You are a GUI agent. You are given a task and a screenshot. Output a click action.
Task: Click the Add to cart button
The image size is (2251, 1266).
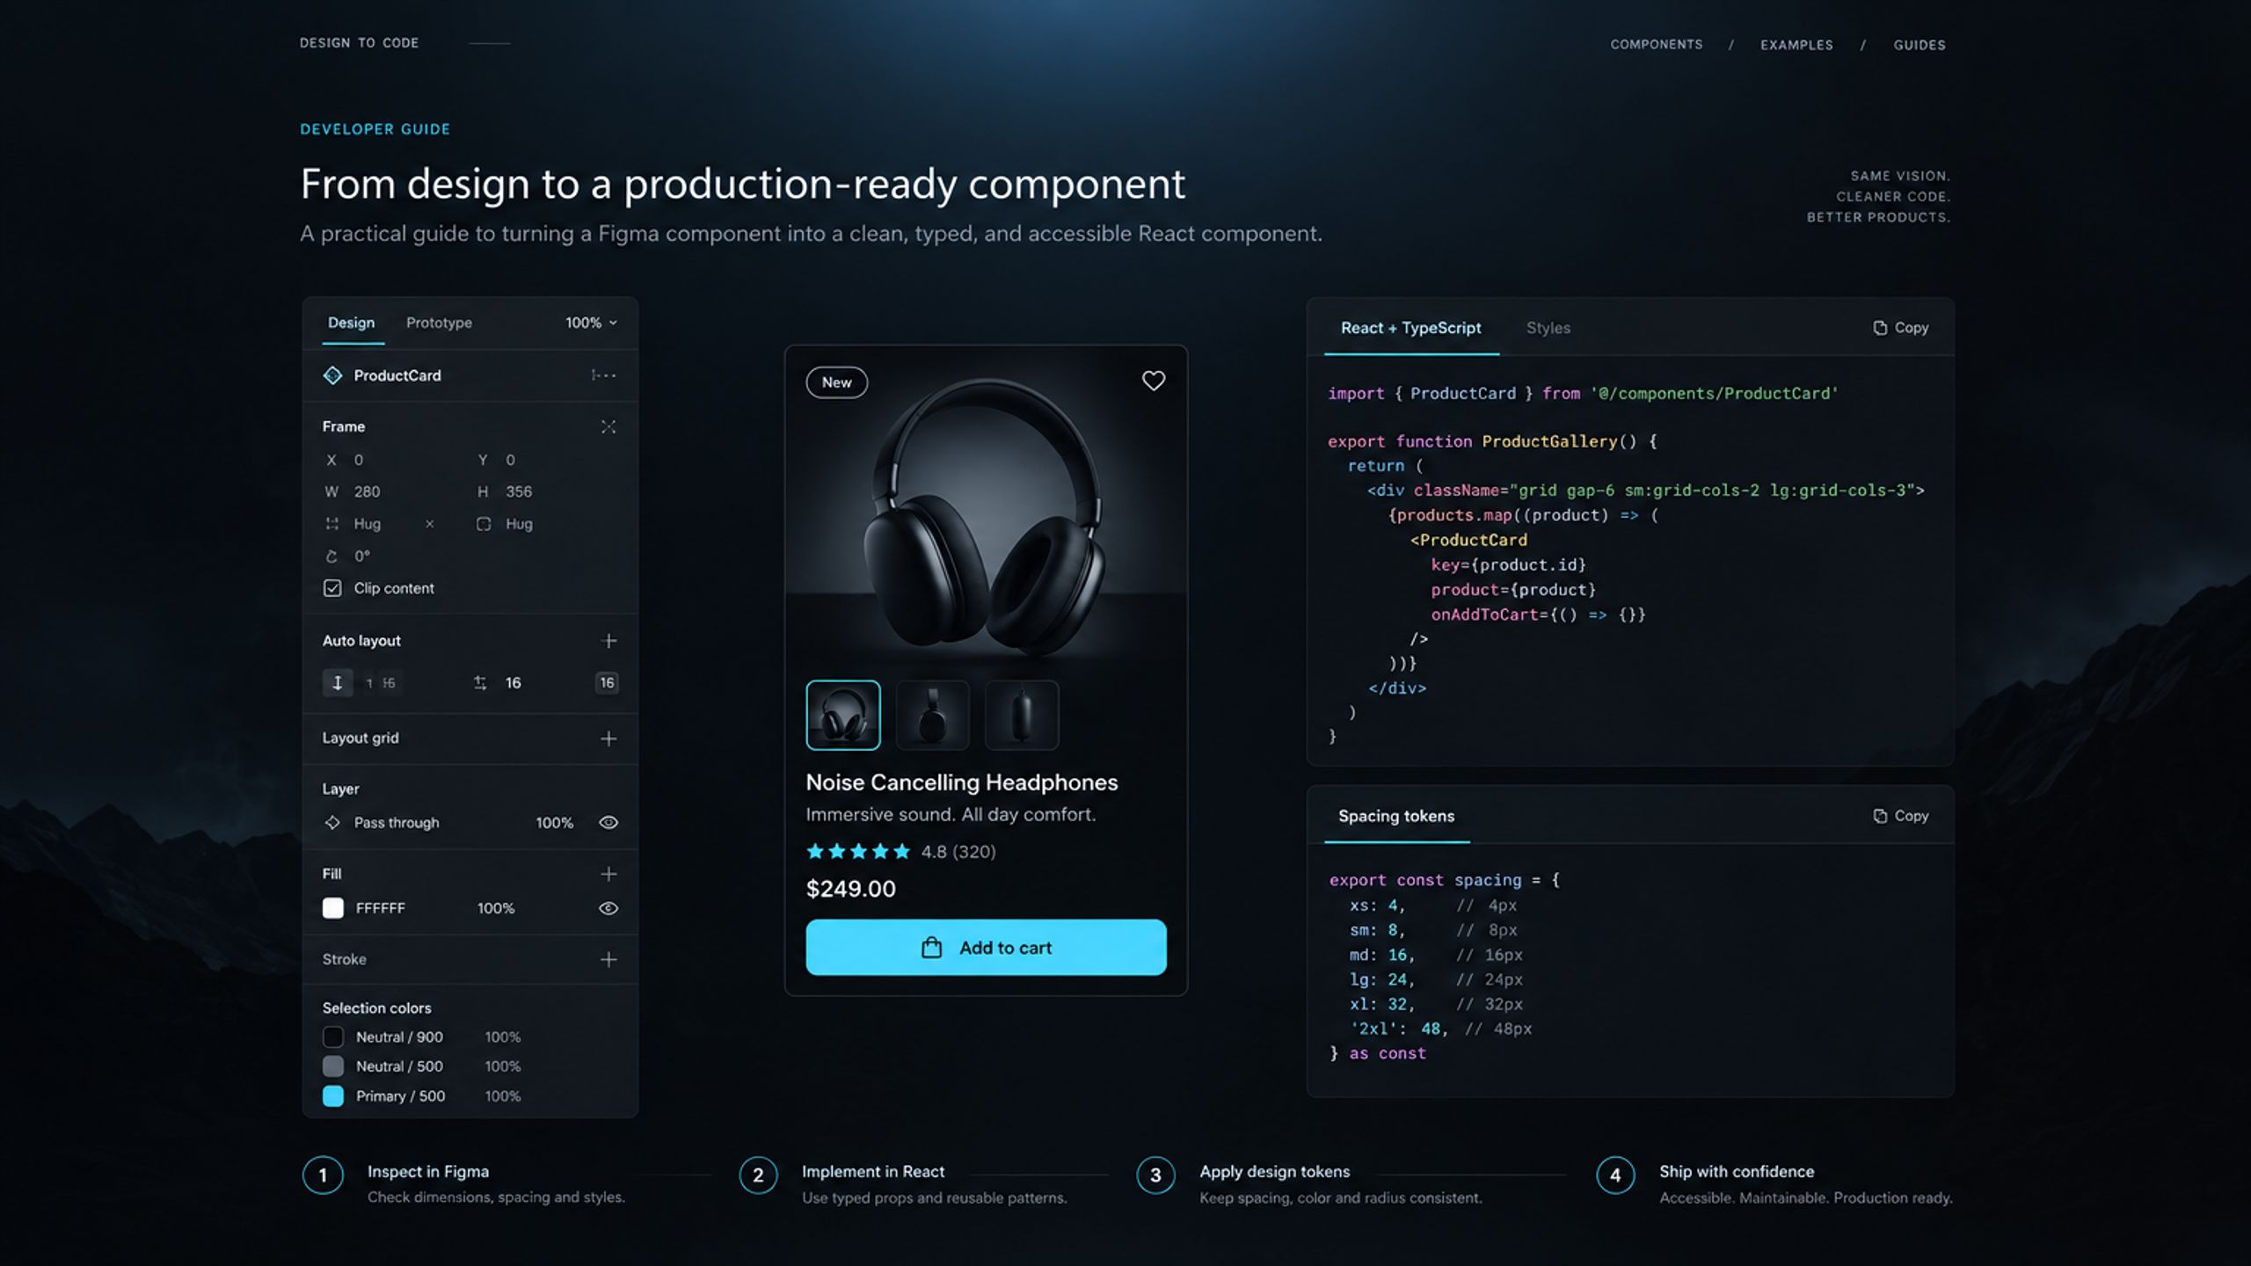click(x=986, y=947)
